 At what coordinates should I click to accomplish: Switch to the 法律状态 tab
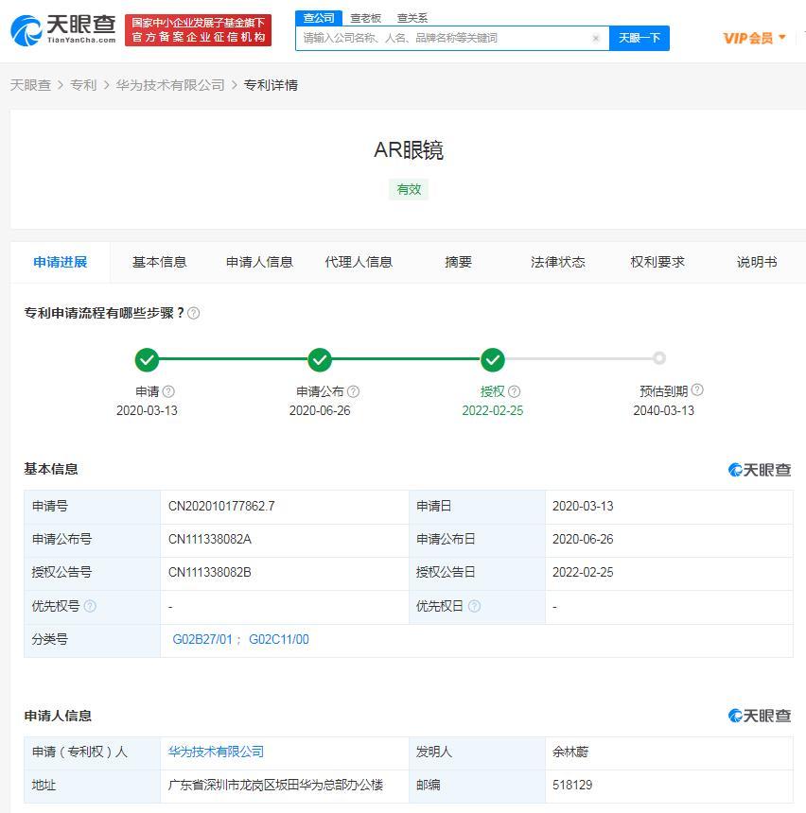click(558, 263)
